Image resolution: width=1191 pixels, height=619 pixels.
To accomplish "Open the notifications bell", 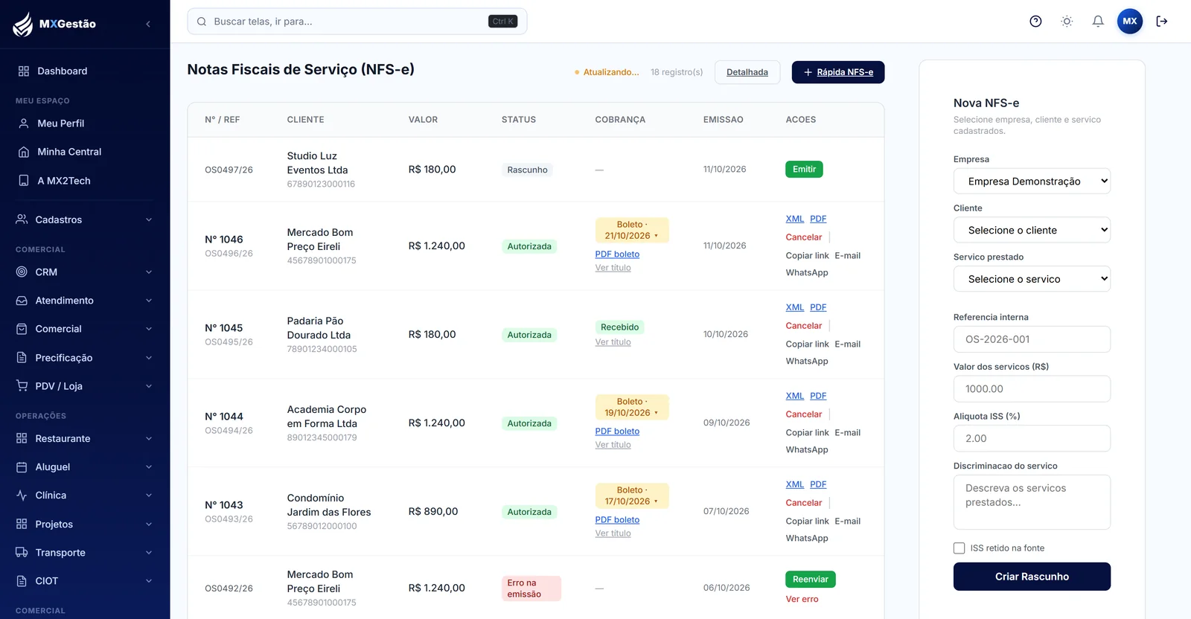I will (1098, 22).
